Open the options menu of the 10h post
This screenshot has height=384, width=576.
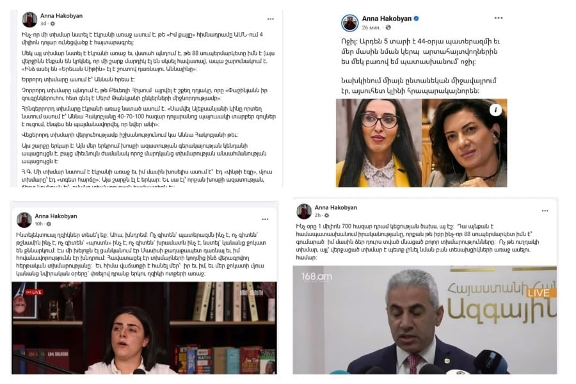tap(265, 220)
